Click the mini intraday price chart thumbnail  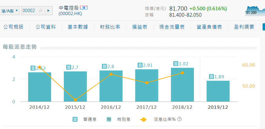tap(255, 11)
